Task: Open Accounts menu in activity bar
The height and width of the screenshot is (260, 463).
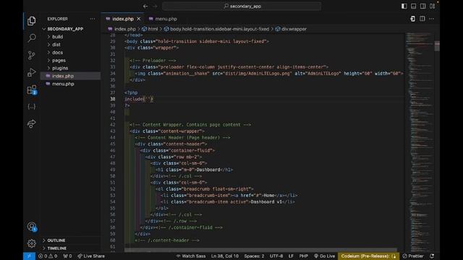Action: (x=32, y=226)
